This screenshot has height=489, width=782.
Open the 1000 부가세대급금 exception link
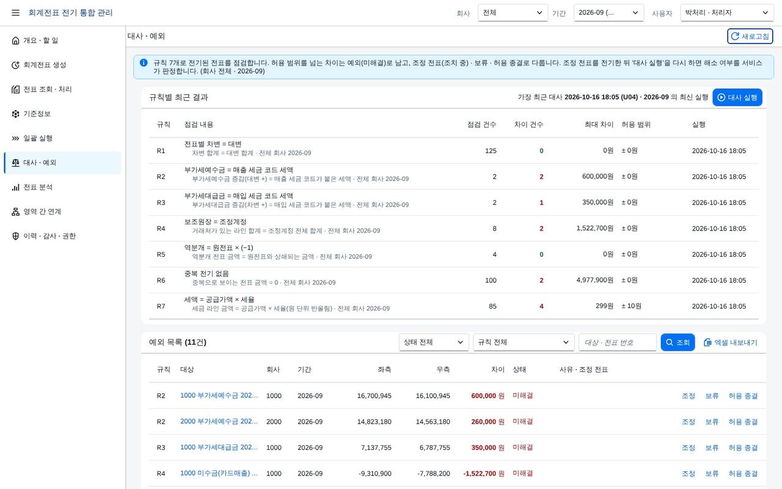pyautogui.click(x=219, y=447)
